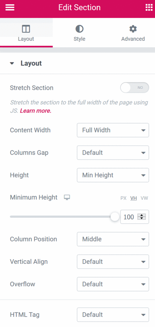
Task: Select PX unit for Minimum Height
Action: [x=123, y=198]
